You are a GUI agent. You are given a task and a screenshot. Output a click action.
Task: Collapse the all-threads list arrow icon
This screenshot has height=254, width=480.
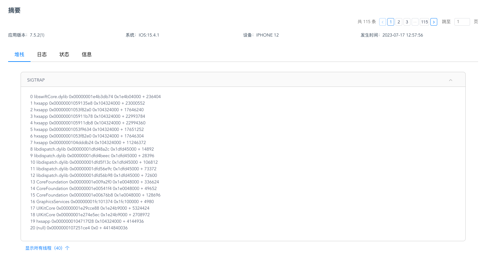click(x=67, y=248)
